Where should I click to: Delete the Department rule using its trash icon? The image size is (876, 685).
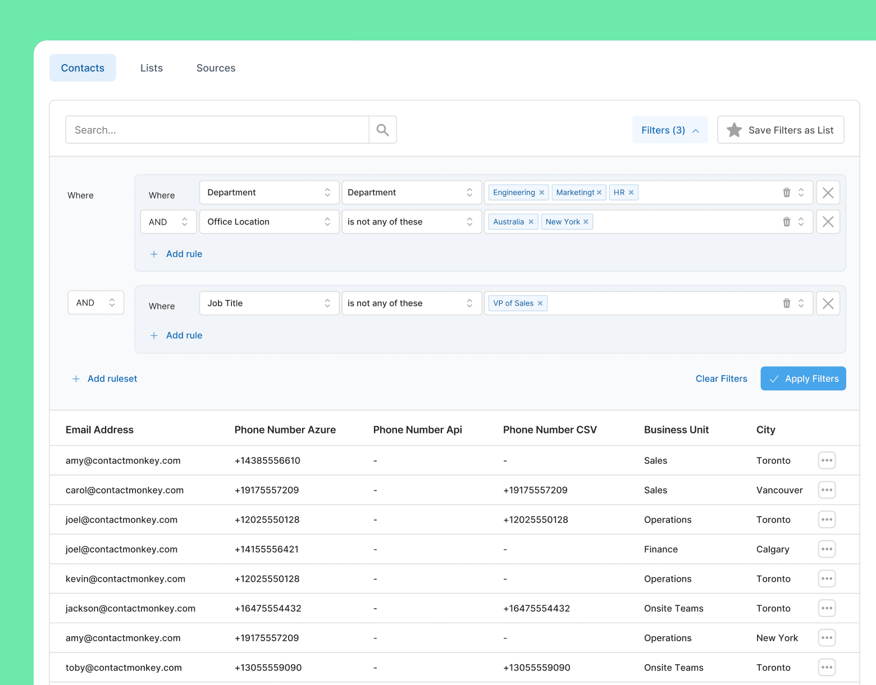[x=786, y=192]
